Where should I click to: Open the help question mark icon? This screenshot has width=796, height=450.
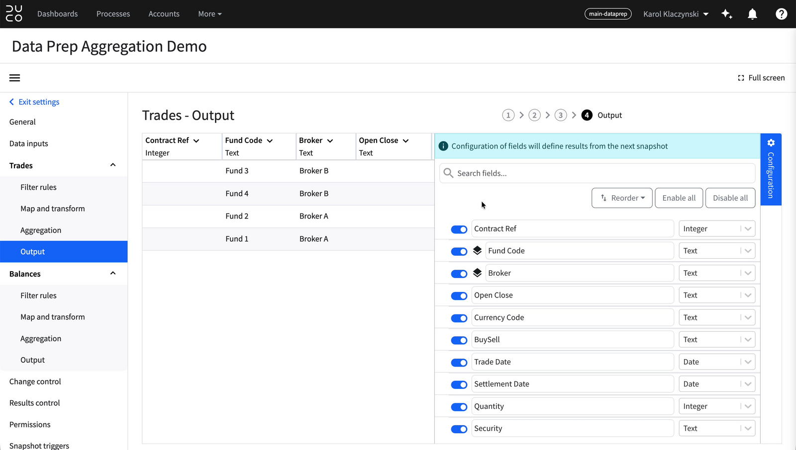pyautogui.click(x=781, y=14)
